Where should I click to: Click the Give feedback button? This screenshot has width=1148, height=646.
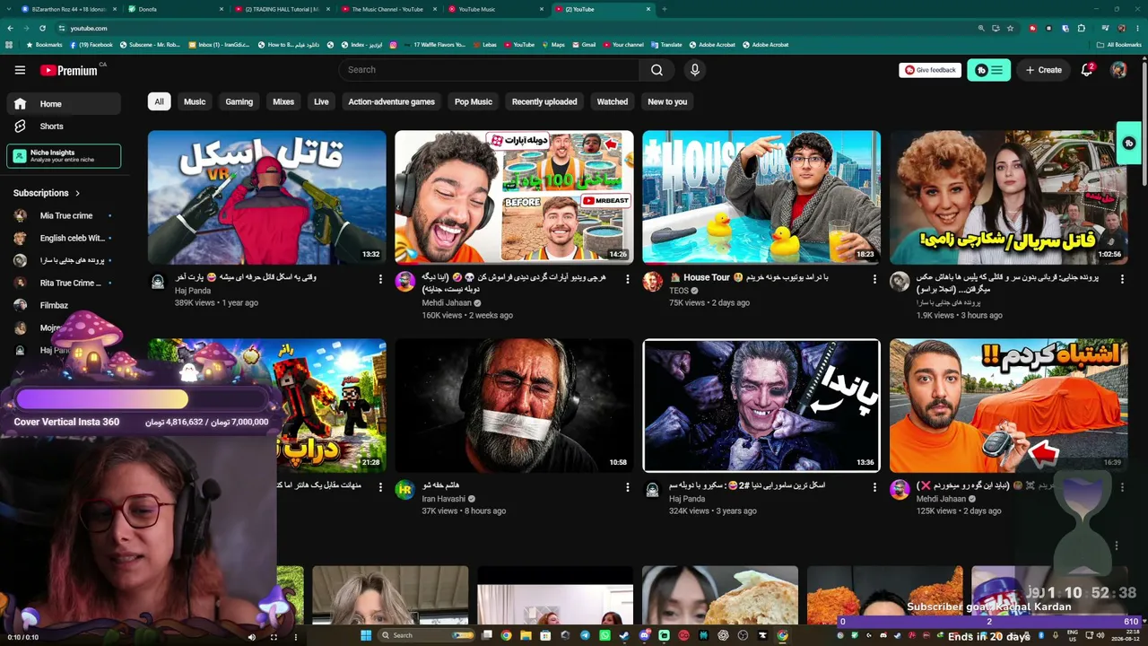tap(930, 70)
